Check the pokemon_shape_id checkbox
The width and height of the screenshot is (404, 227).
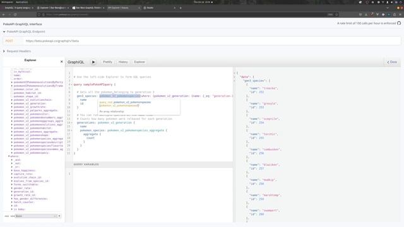point(12,96)
